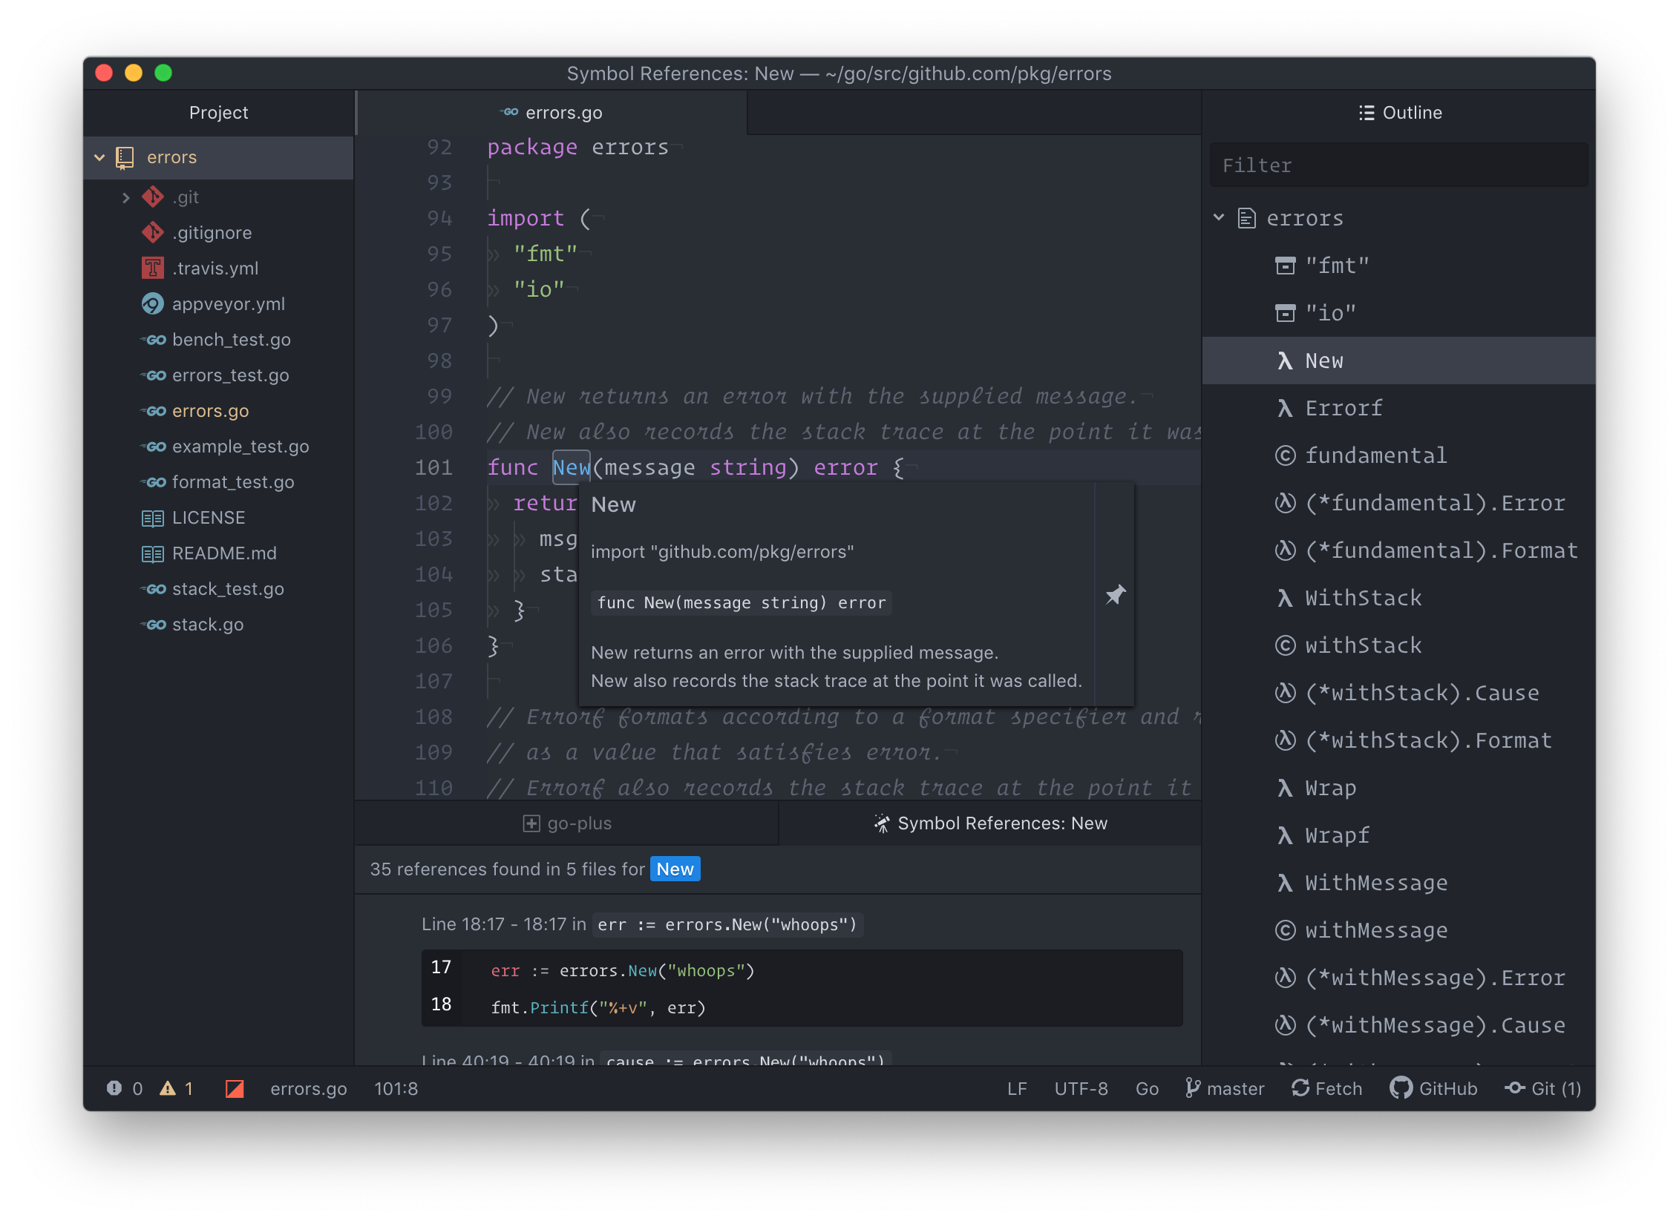
Task: Click the Fetch icon in status bar
Action: coord(1300,1087)
